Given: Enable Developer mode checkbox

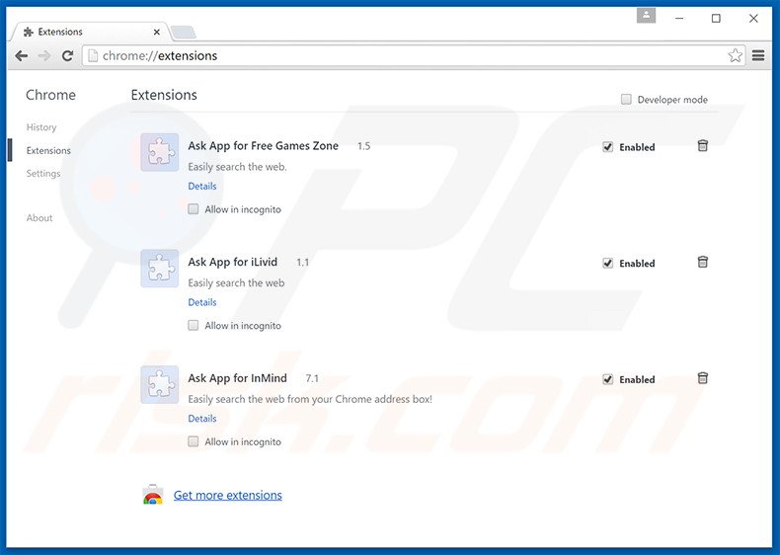Looking at the screenshot, I should 626,99.
